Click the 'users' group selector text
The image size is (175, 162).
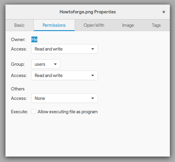click(x=40, y=64)
